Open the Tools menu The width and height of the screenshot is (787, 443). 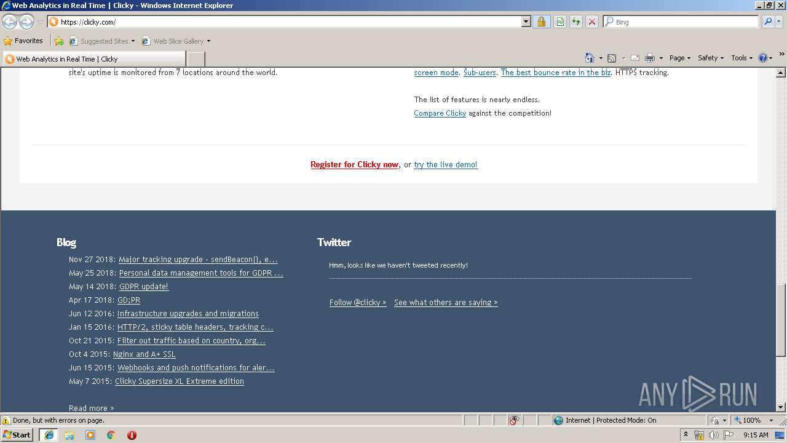click(x=742, y=58)
